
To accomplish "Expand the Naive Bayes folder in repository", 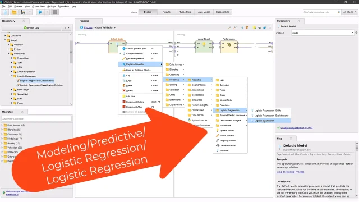I will 12,90.
